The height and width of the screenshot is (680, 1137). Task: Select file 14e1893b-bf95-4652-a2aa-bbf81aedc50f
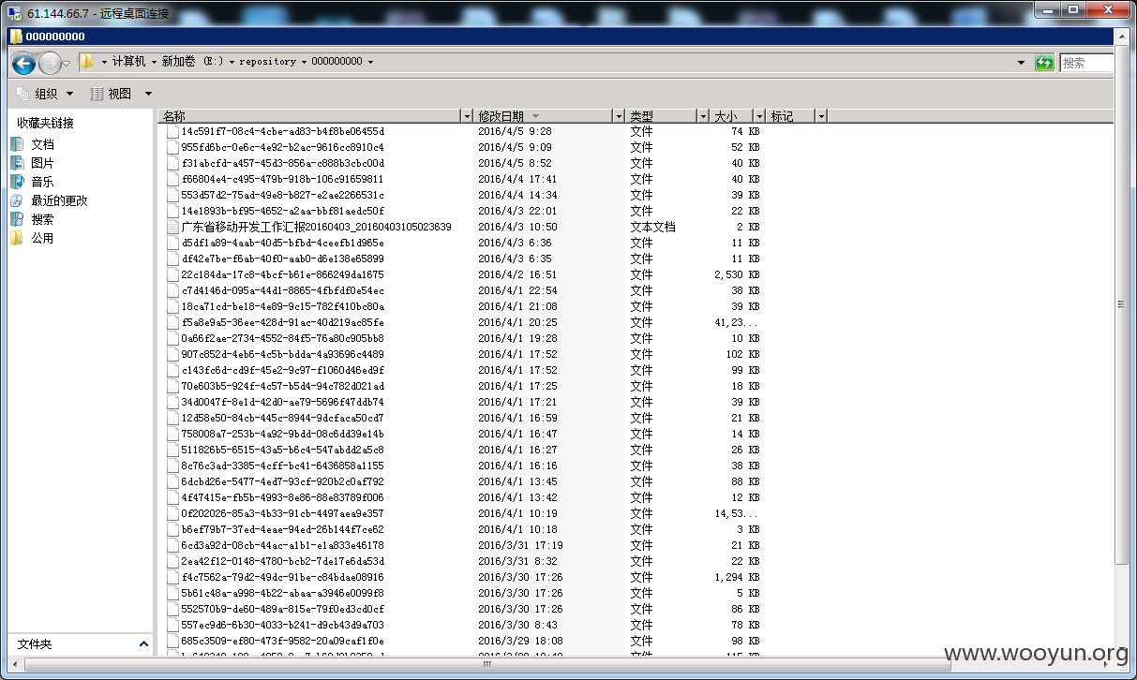point(282,211)
